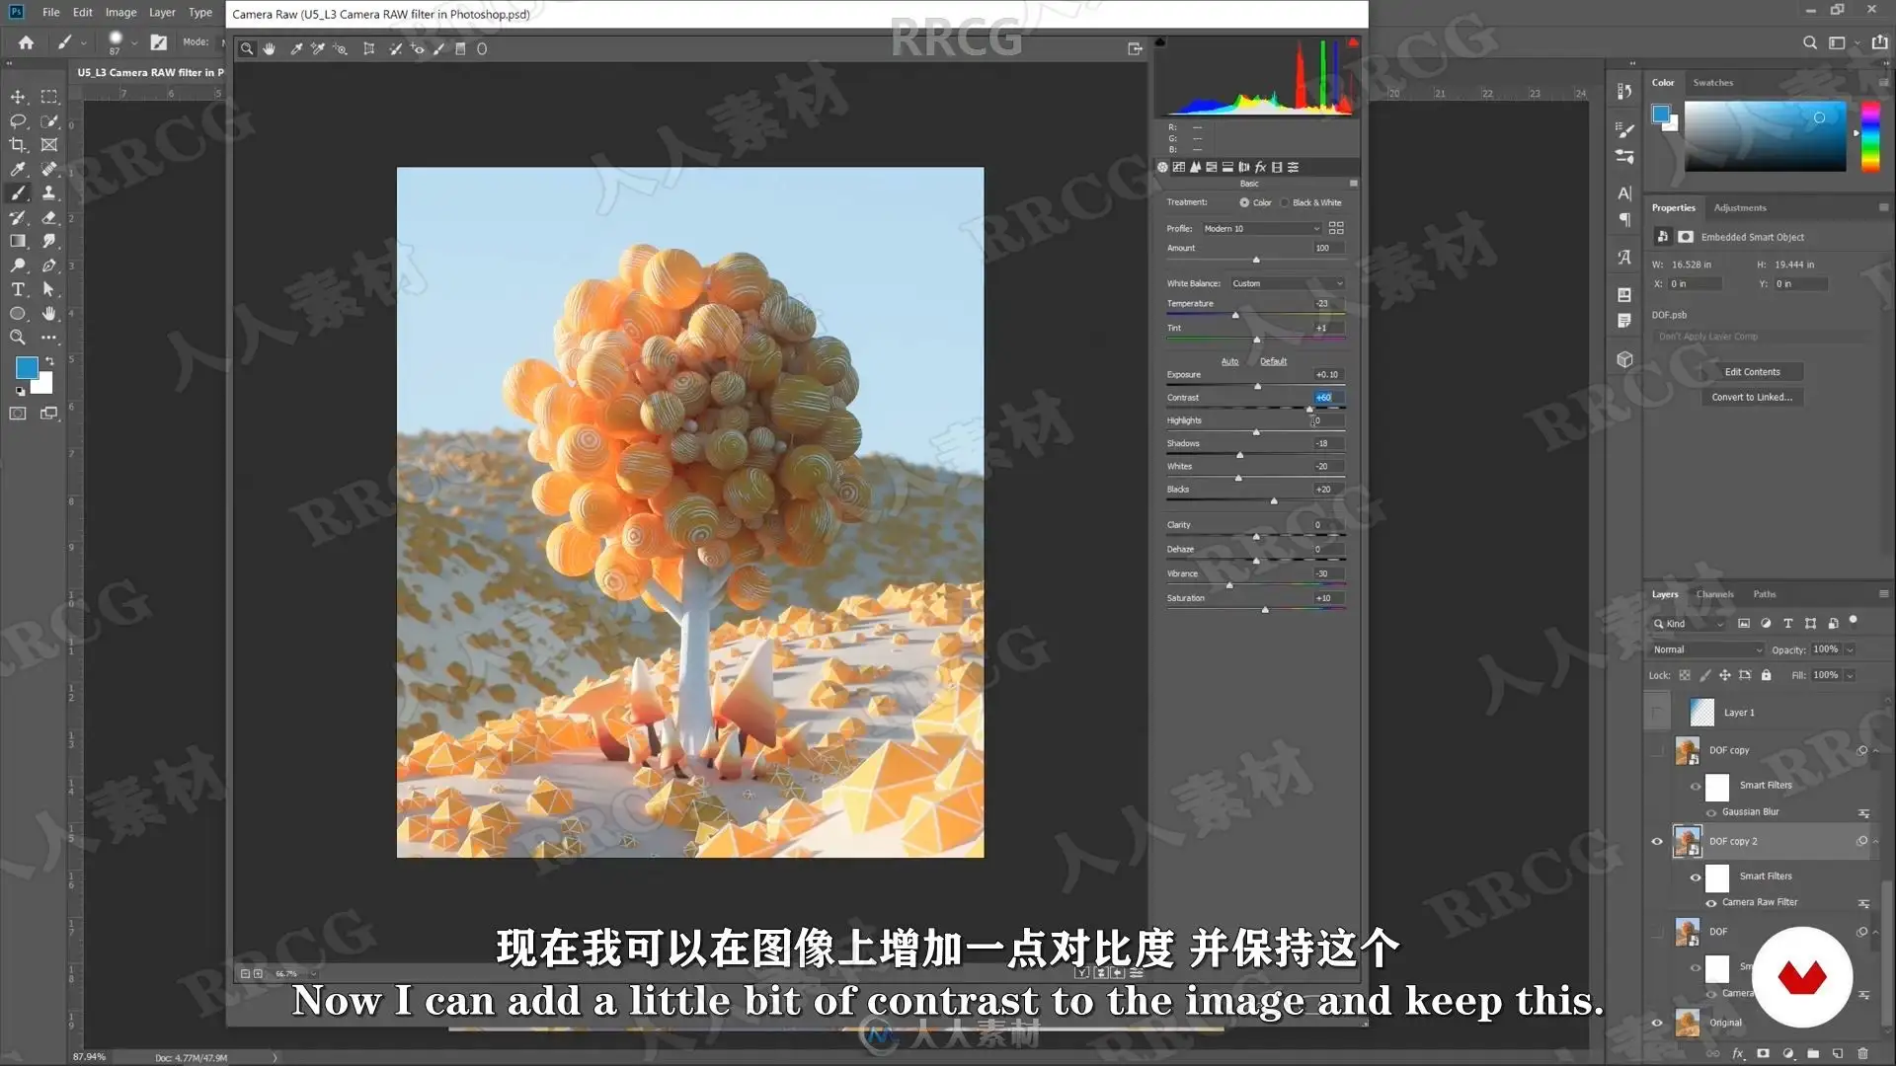Select the Color treatment radio button
This screenshot has width=1896, height=1066.
click(1244, 202)
